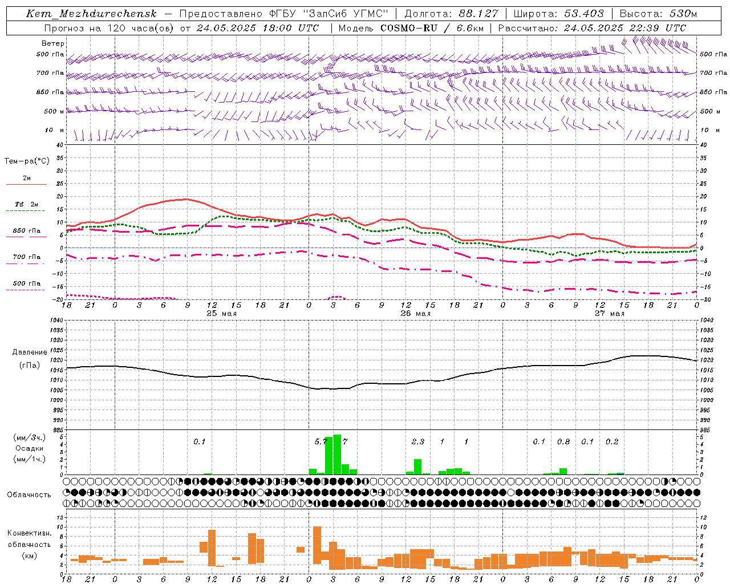Viewport: 730px width, 584px height.
Task: Click the tallest orange convective cloud bar
Action: [317, 545]
